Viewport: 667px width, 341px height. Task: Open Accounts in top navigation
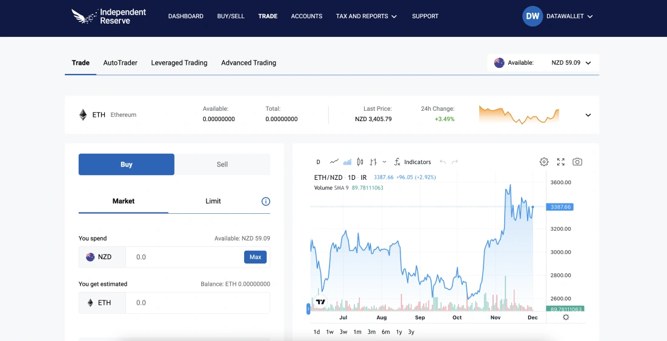(x=307, y=16)
